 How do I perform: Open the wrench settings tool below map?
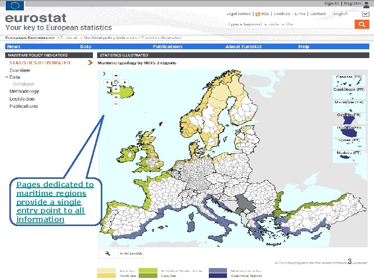(x=108, y=254)
